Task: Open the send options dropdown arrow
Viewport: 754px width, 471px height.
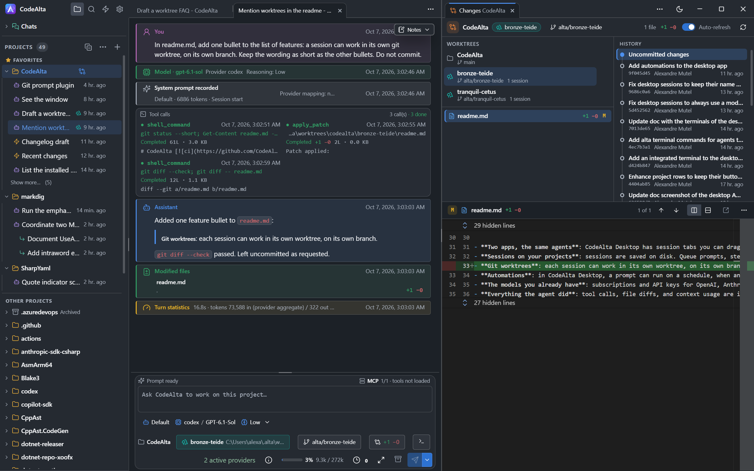Action: click(427, 460)
